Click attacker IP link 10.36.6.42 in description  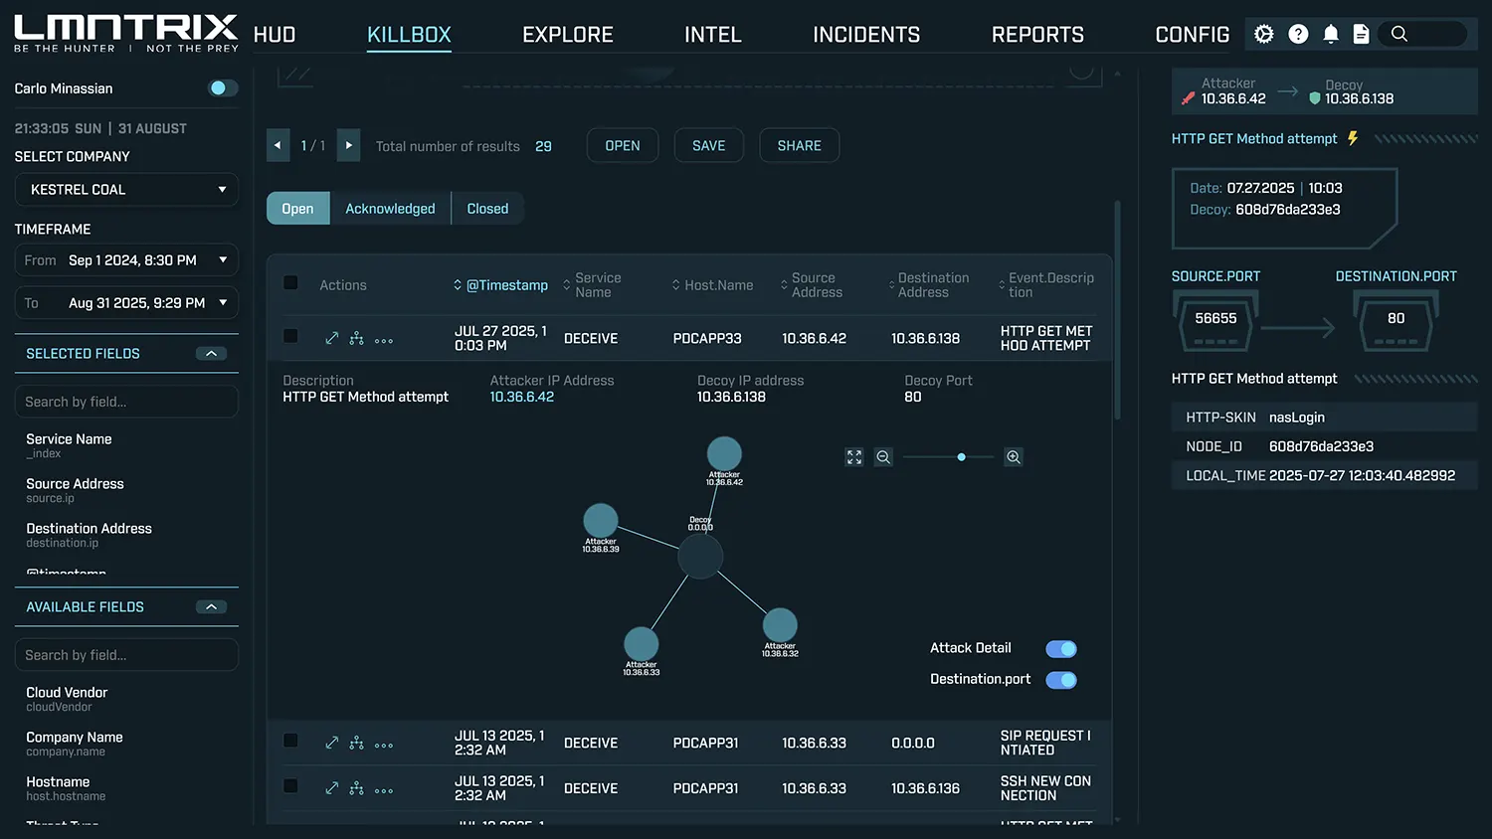[522, 397]
